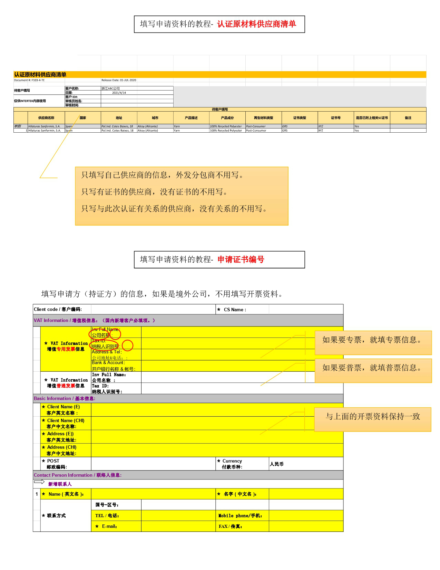Click the Address (CHI) 客户中文地址 field
440x570 pixels.
pyautogui.click(x=217, y=450)
